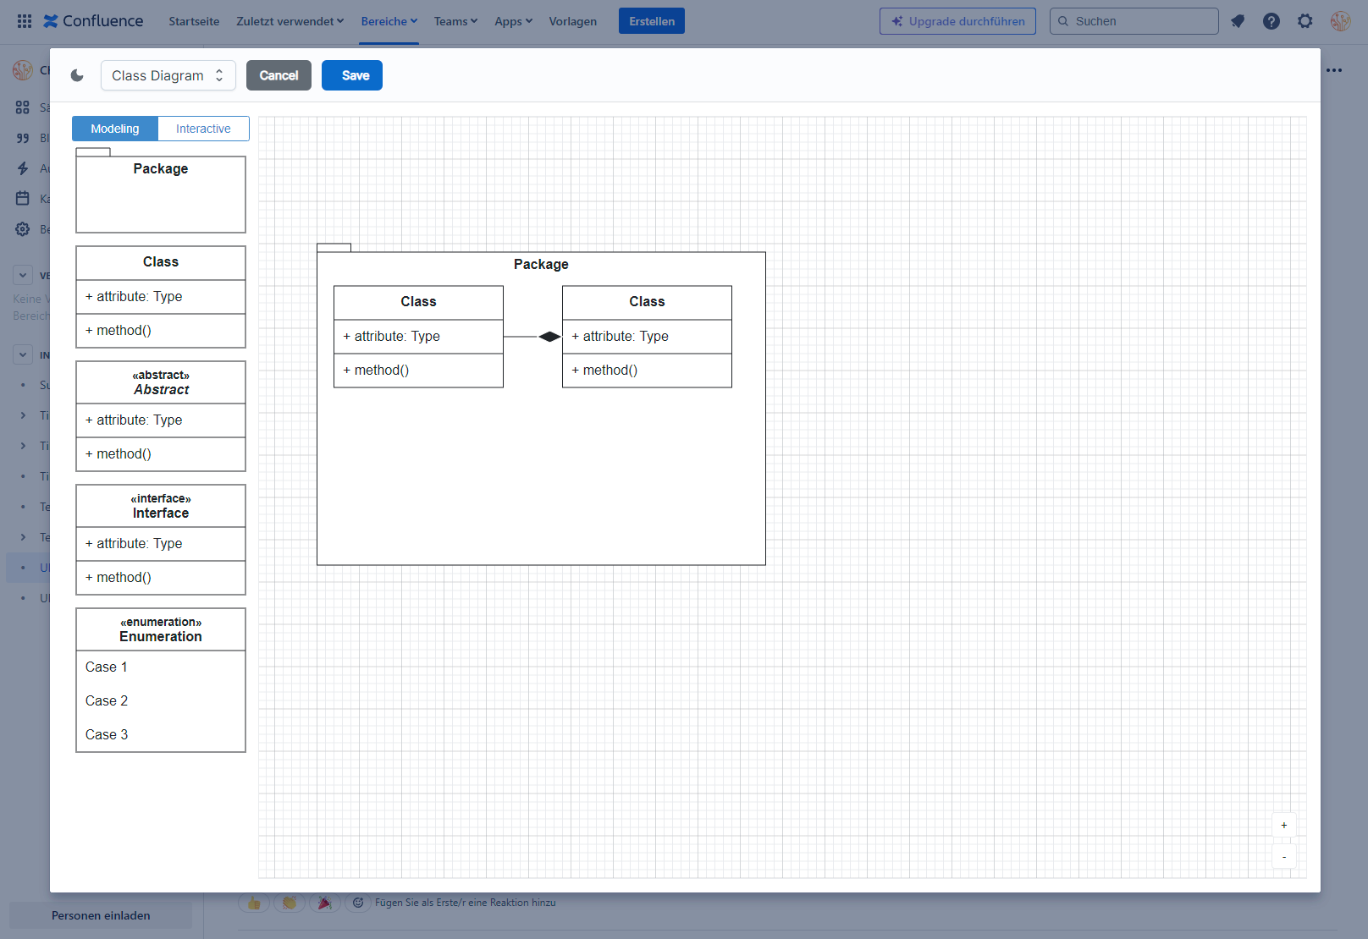Switch to Interactive mode

pyautogui.click(x=203, y=129)
